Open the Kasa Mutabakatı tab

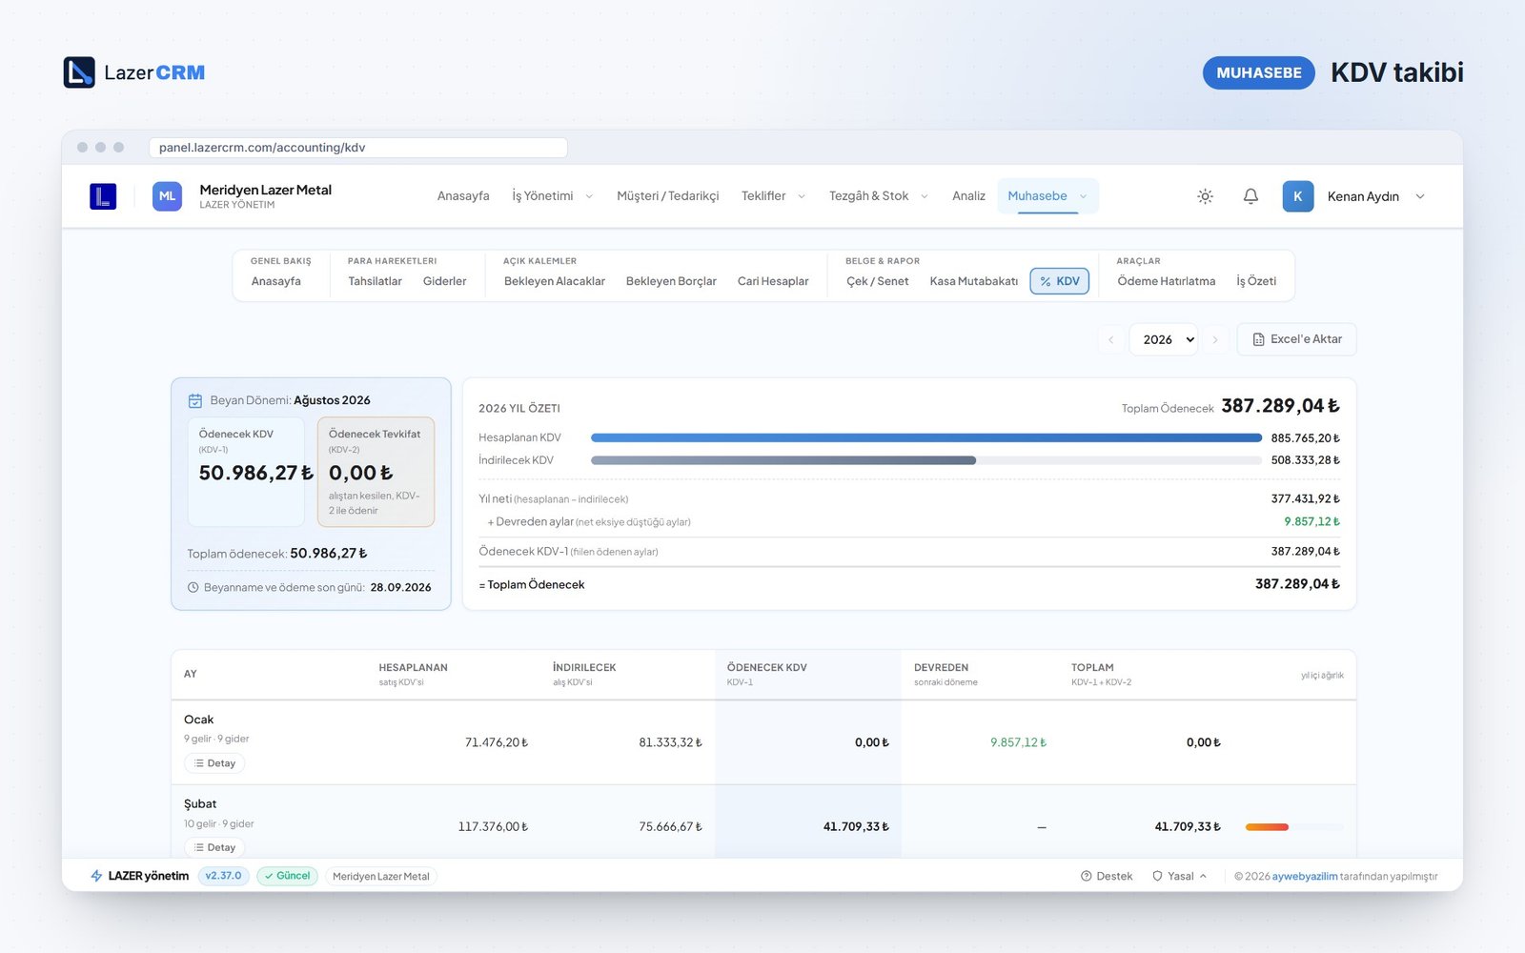[973, 281]
